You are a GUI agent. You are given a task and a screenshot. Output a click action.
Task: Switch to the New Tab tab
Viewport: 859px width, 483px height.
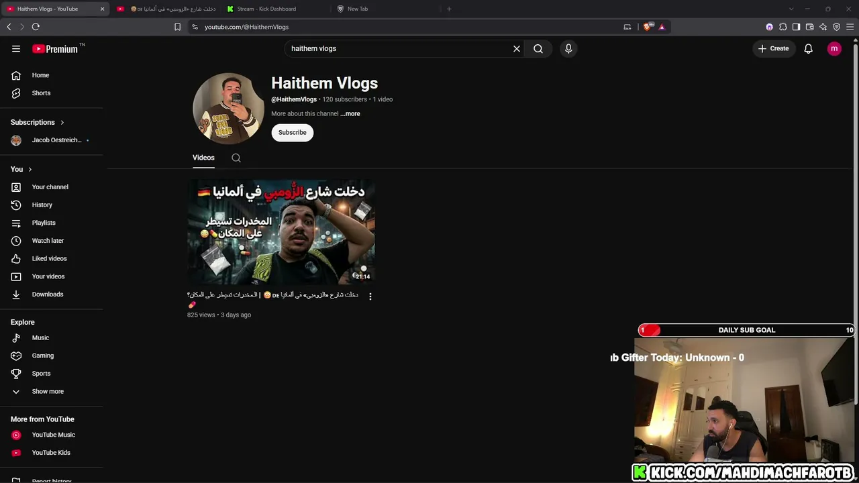pyautogui.click(x=385, y=9)
